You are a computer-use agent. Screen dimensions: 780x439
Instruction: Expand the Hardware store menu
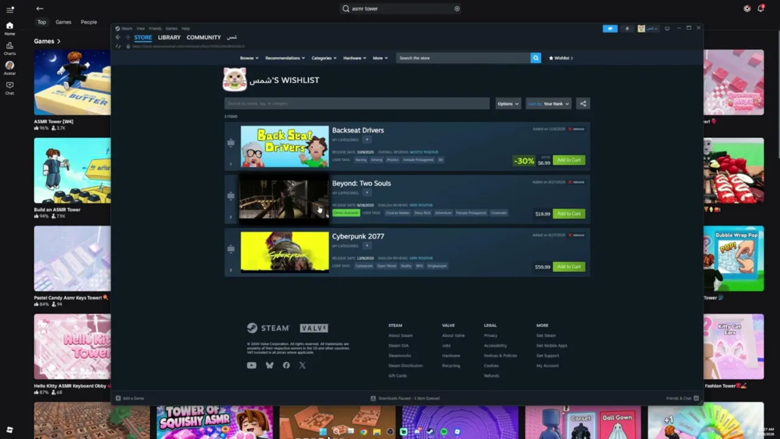tap(355, 58)
